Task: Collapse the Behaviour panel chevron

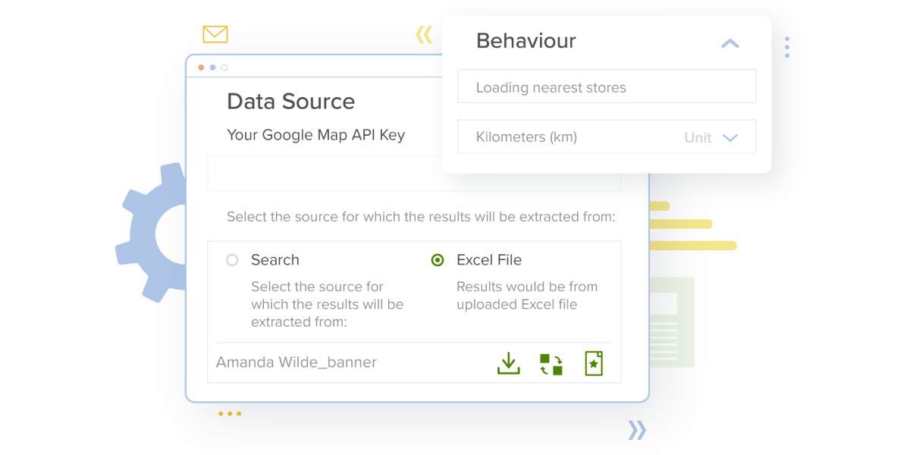Action: (730, 43)
